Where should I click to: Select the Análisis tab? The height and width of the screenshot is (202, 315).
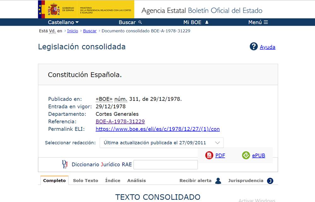(x=136, y=181)
